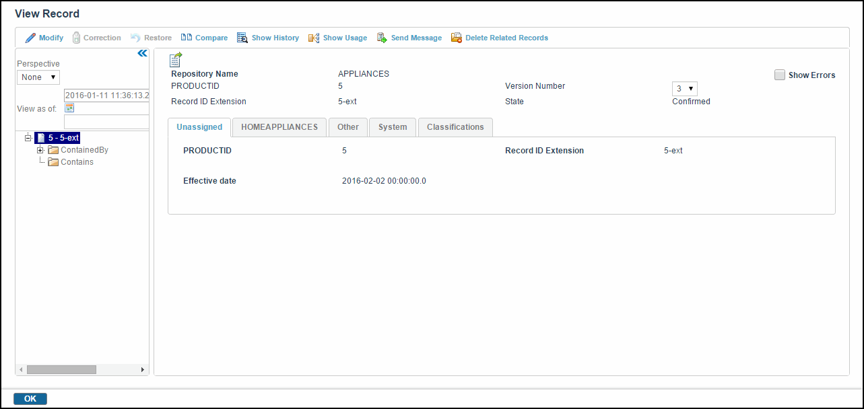Click the Repository Name label

205,74
